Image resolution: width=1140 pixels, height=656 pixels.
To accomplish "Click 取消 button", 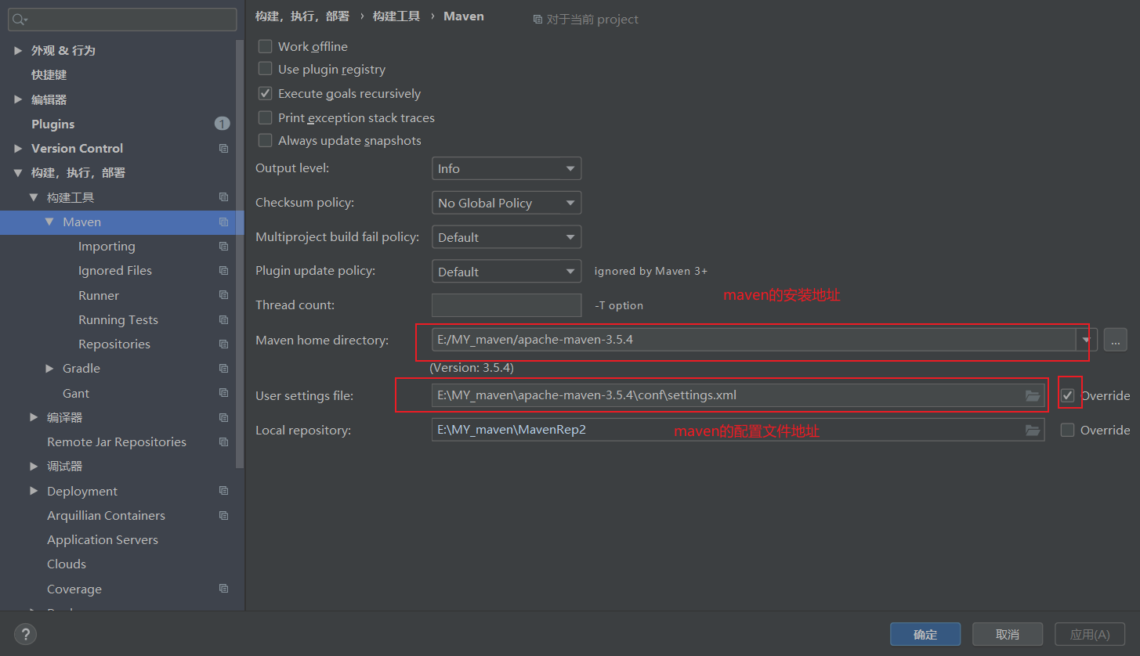I will [x=1008, y=634].
